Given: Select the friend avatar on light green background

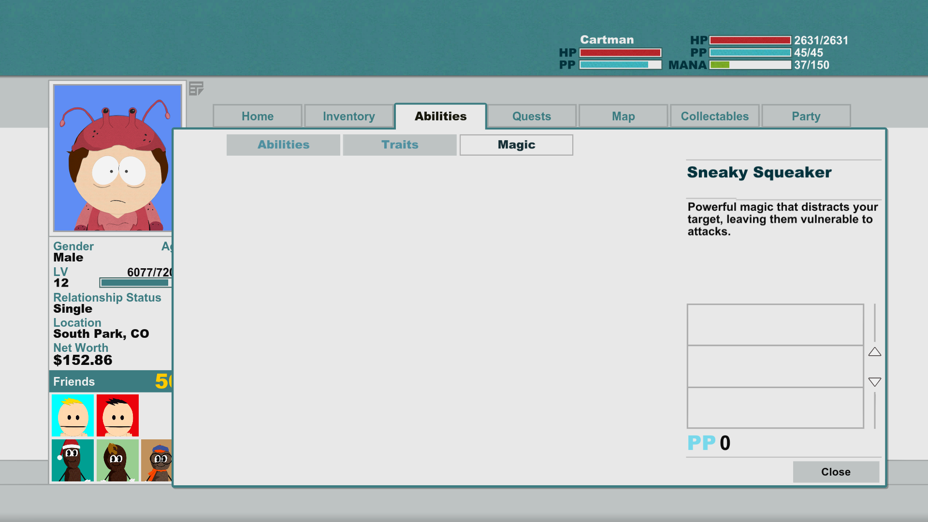Looking at the screenshot, I should (117, 460).
